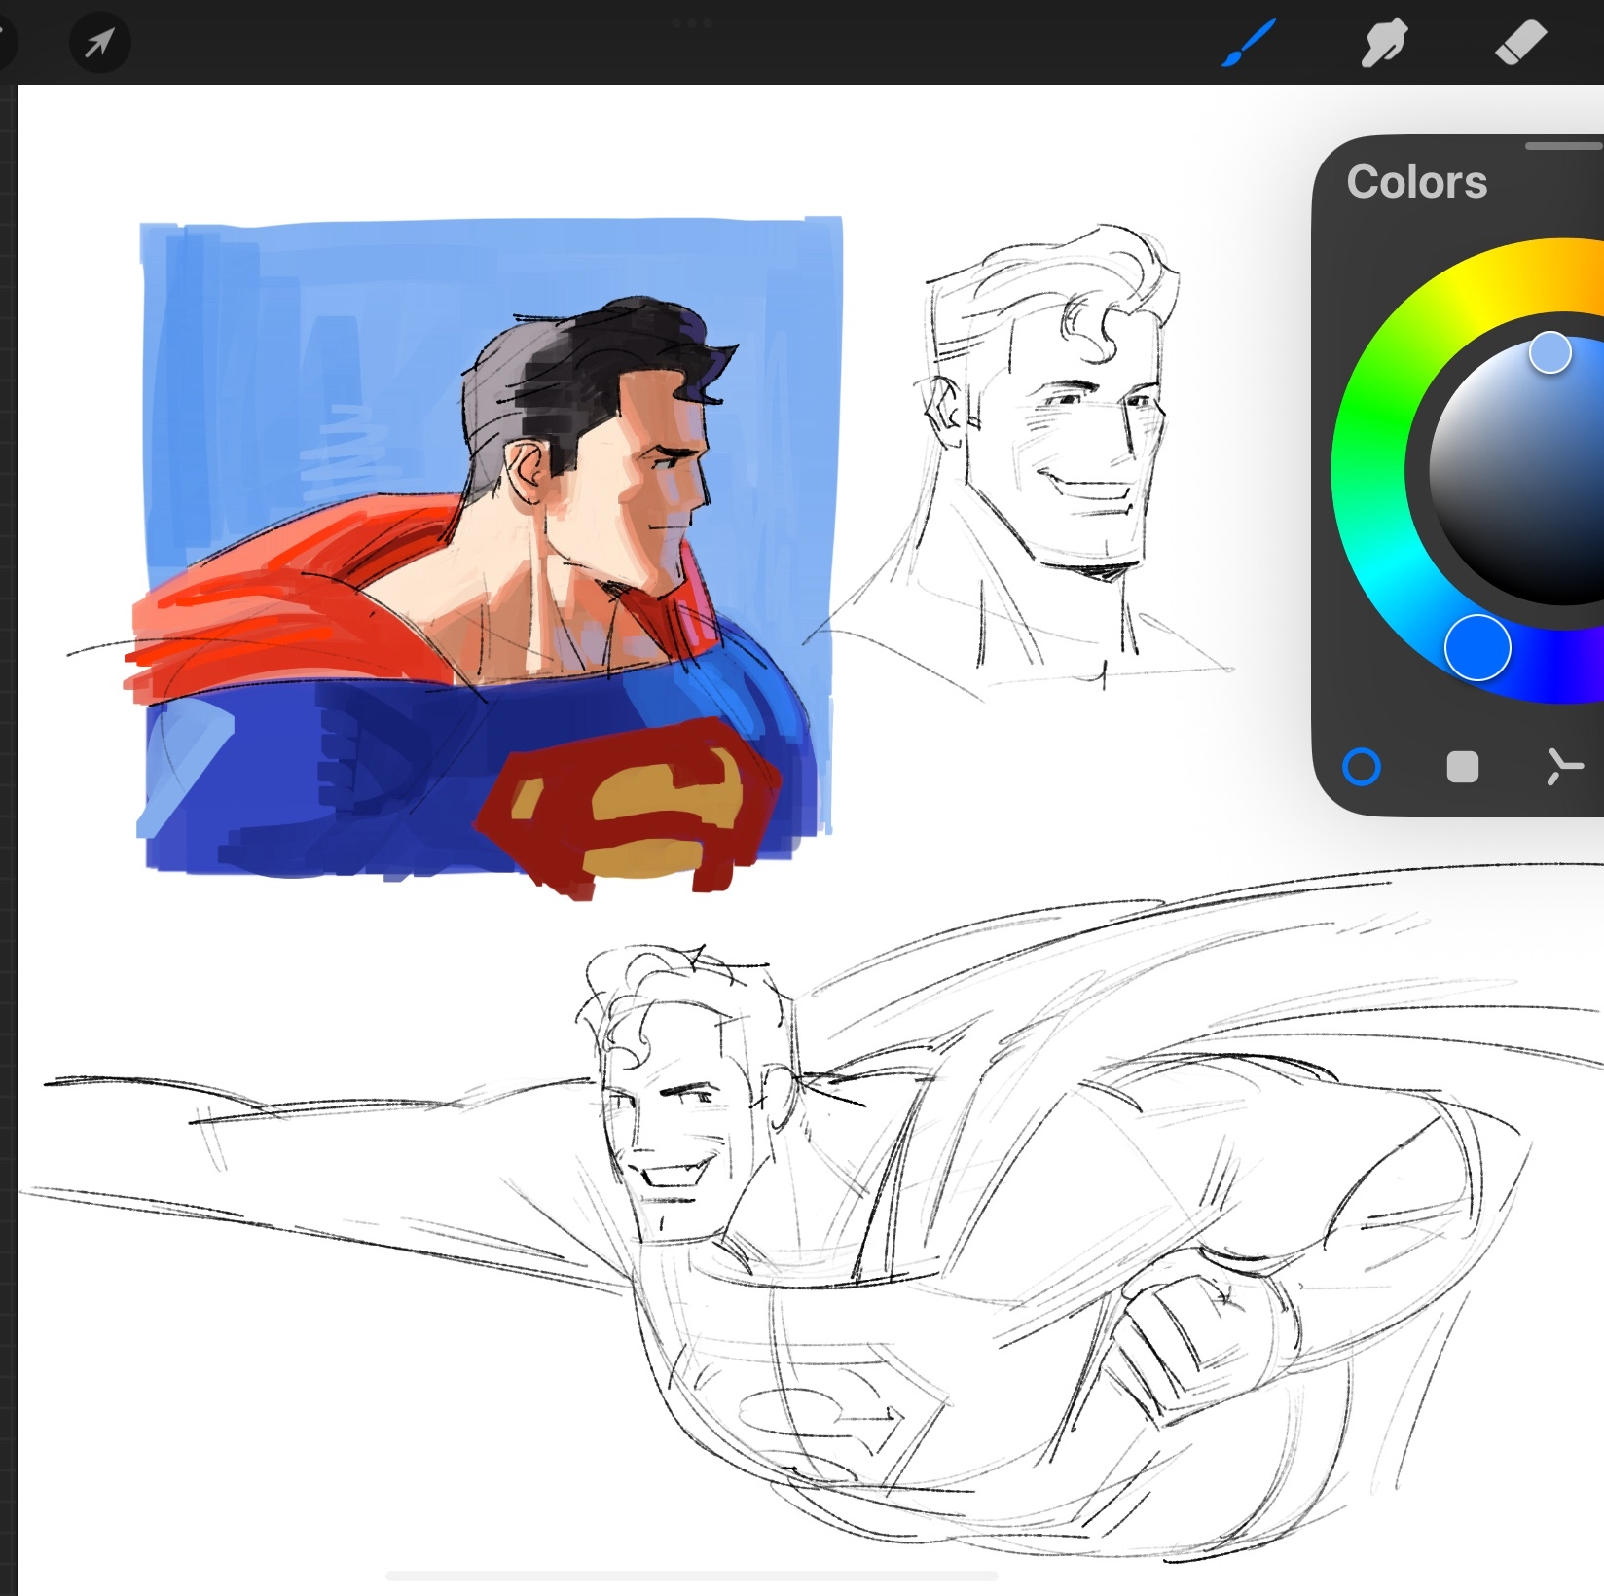
Task: Select the Smudge finger tool
Action: point(1383,44)
